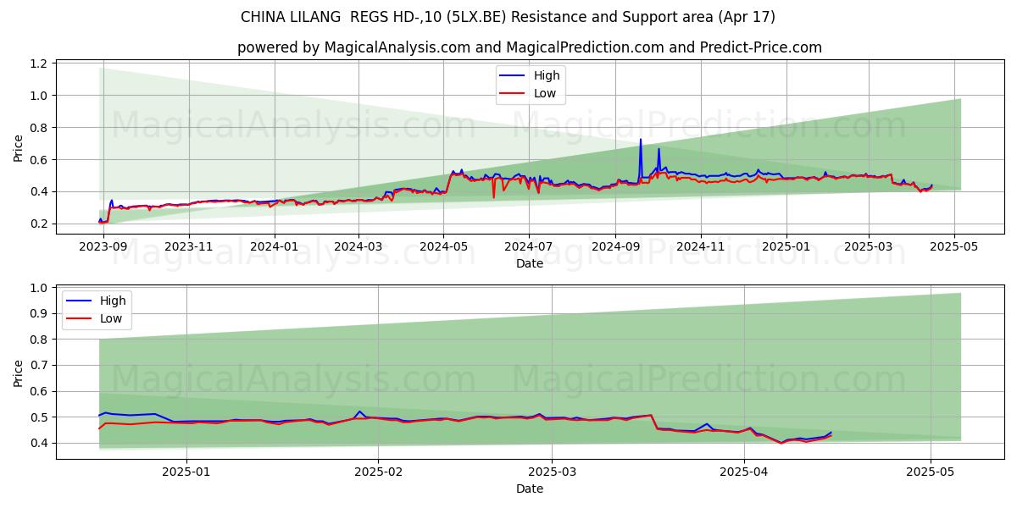Click the 2025-04 label on bottom chart axis
Image resolution: width=1017 pixels, height=508 pixels.
click(x=744, y=472)
